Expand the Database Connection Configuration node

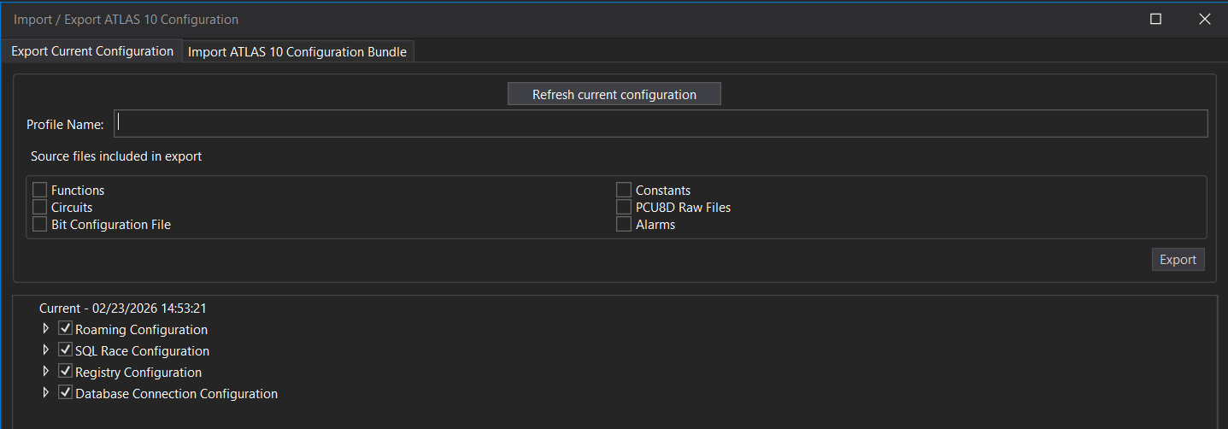tap(46, 393)
